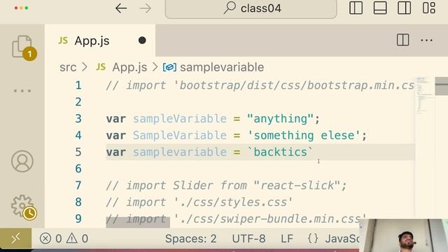Screen dimensions: 448x252
Task: Click the bootstrap import comment line
Action: click(x=260, y=85)
